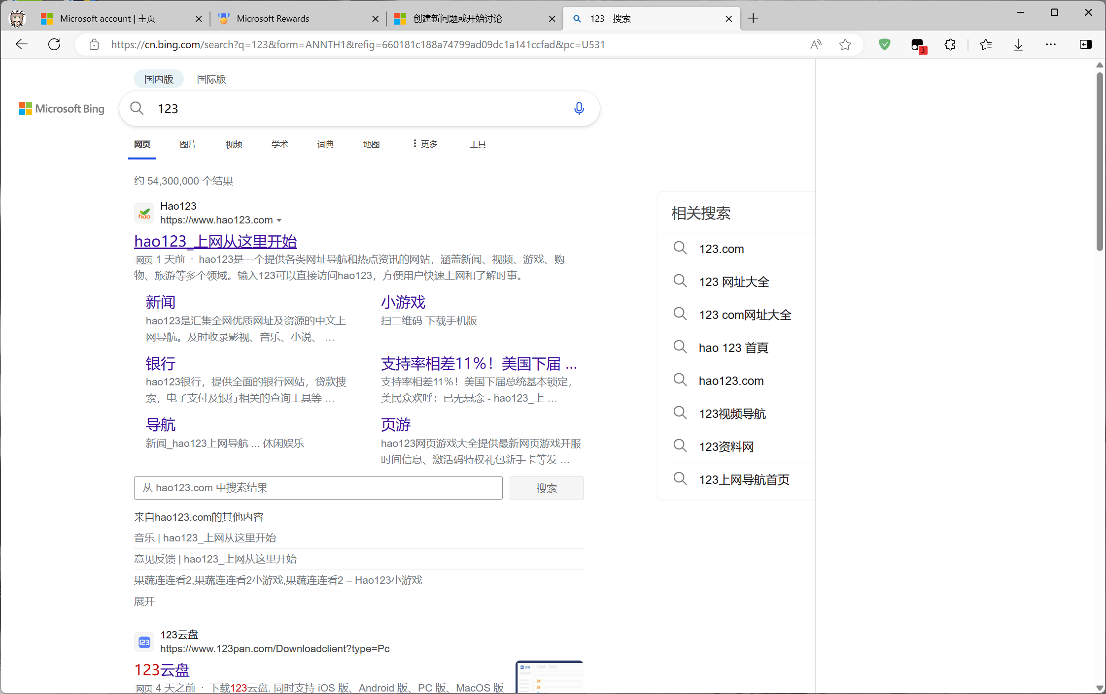
Task: Open 工具 filter options
Action: pos(478,144)
